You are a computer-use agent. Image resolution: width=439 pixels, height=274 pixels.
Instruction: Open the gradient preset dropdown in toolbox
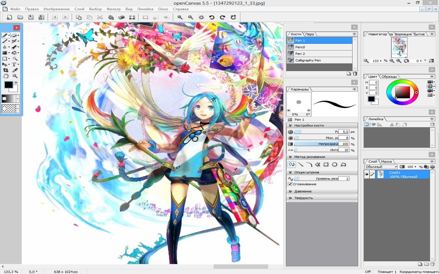point(17,99)
